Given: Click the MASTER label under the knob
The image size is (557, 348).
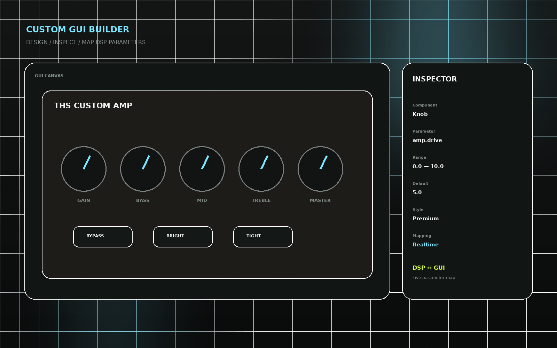Looking at the screenshot, I should click(x=320, y=200).
